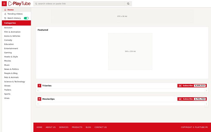The image size is (211, 132).
Task: Select the Sports category
Action: (x=7, y=94)
